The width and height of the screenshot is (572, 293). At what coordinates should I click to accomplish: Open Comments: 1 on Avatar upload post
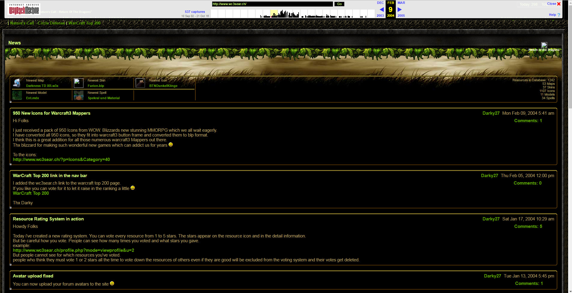click(529, 283)
